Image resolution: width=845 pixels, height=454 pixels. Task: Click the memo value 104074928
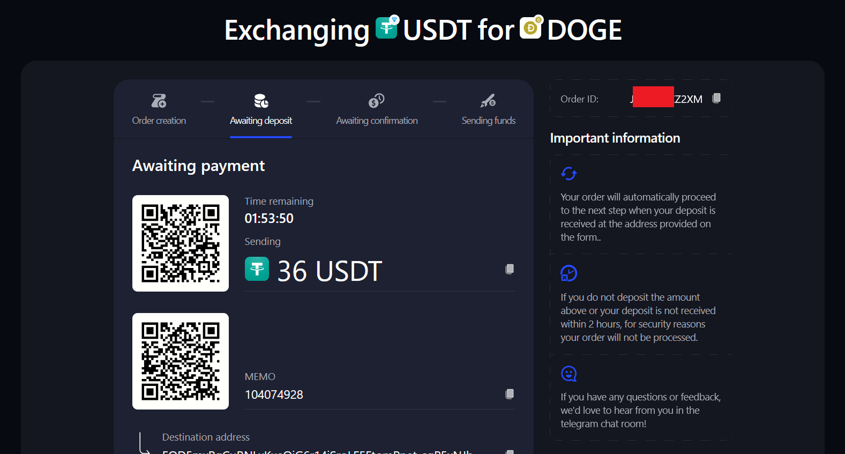pyautogui.click(x=274, y=395)
